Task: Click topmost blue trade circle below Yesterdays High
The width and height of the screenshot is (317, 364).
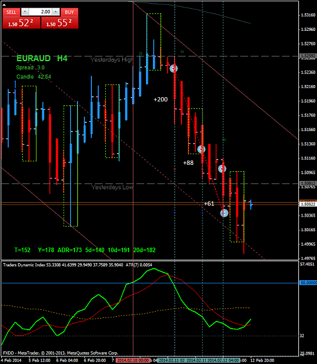Action: tap(174, 69)
